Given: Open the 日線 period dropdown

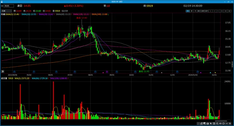Looking at the screenshot, I should click(6, 11).
